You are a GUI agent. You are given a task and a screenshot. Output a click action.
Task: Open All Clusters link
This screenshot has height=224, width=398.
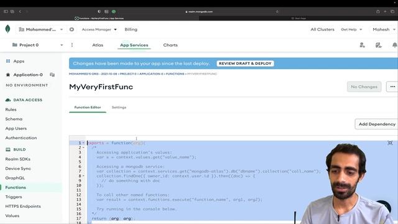(x=322, y=29)
